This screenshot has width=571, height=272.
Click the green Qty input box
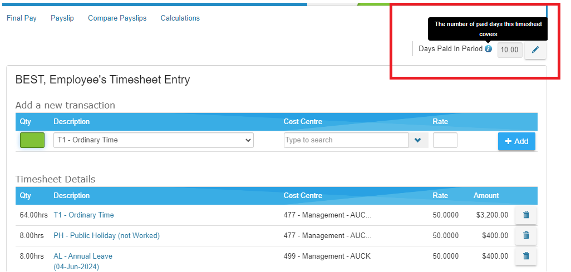(x=32, y=140)
